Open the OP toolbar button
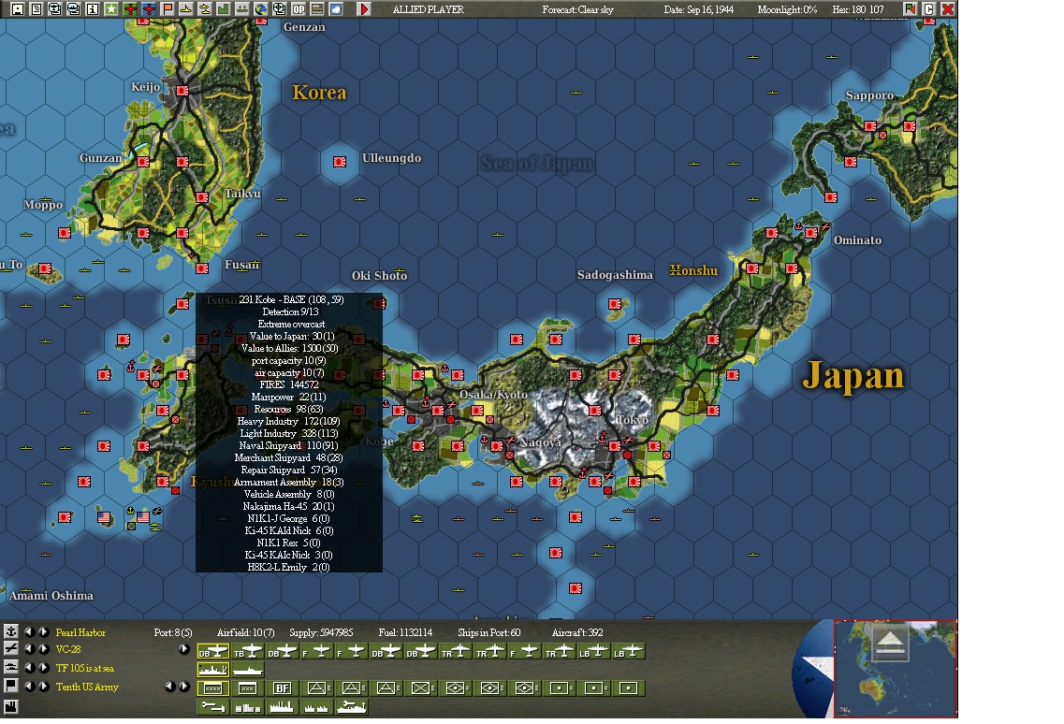1064x724 pixels. 299,8
